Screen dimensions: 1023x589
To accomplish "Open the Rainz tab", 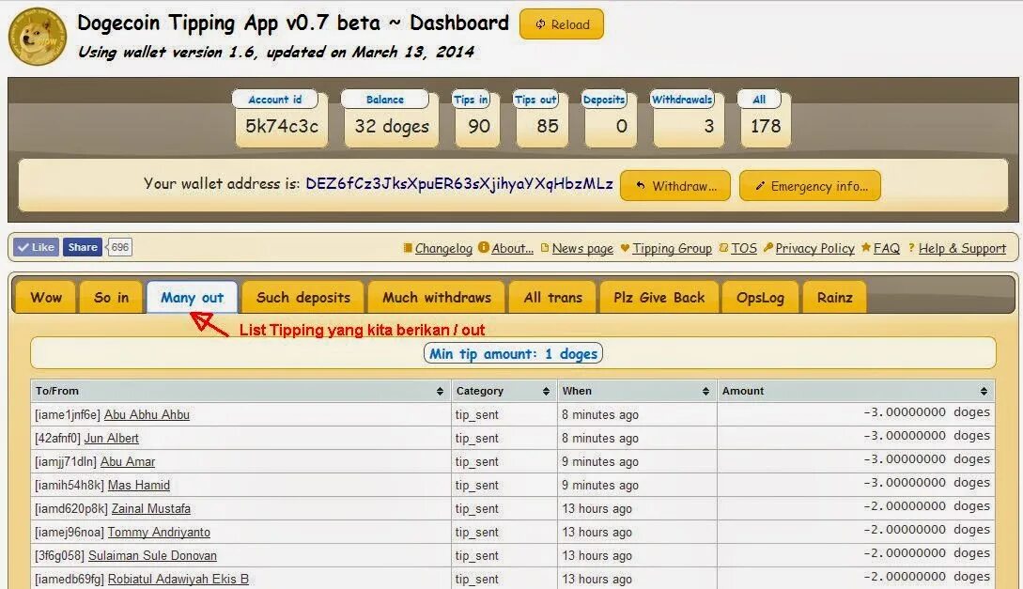I will click(834, 298).
